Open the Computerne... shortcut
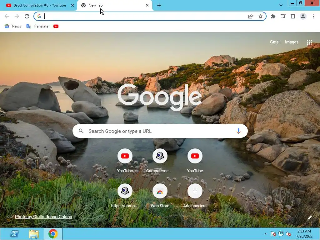 pos(160,161)
